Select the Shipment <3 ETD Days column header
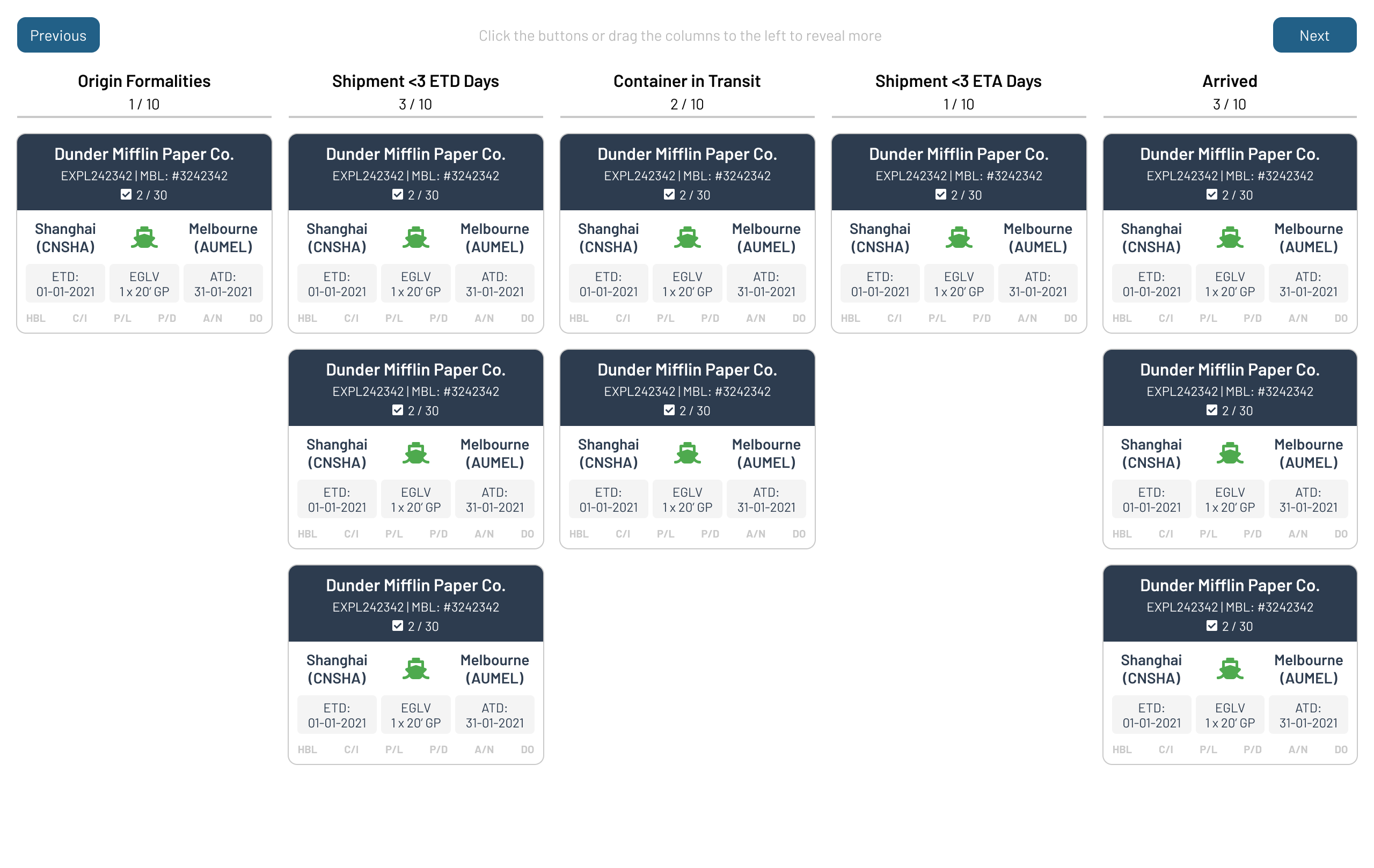Screen dimensions: 1374x868 coord(416,81)
